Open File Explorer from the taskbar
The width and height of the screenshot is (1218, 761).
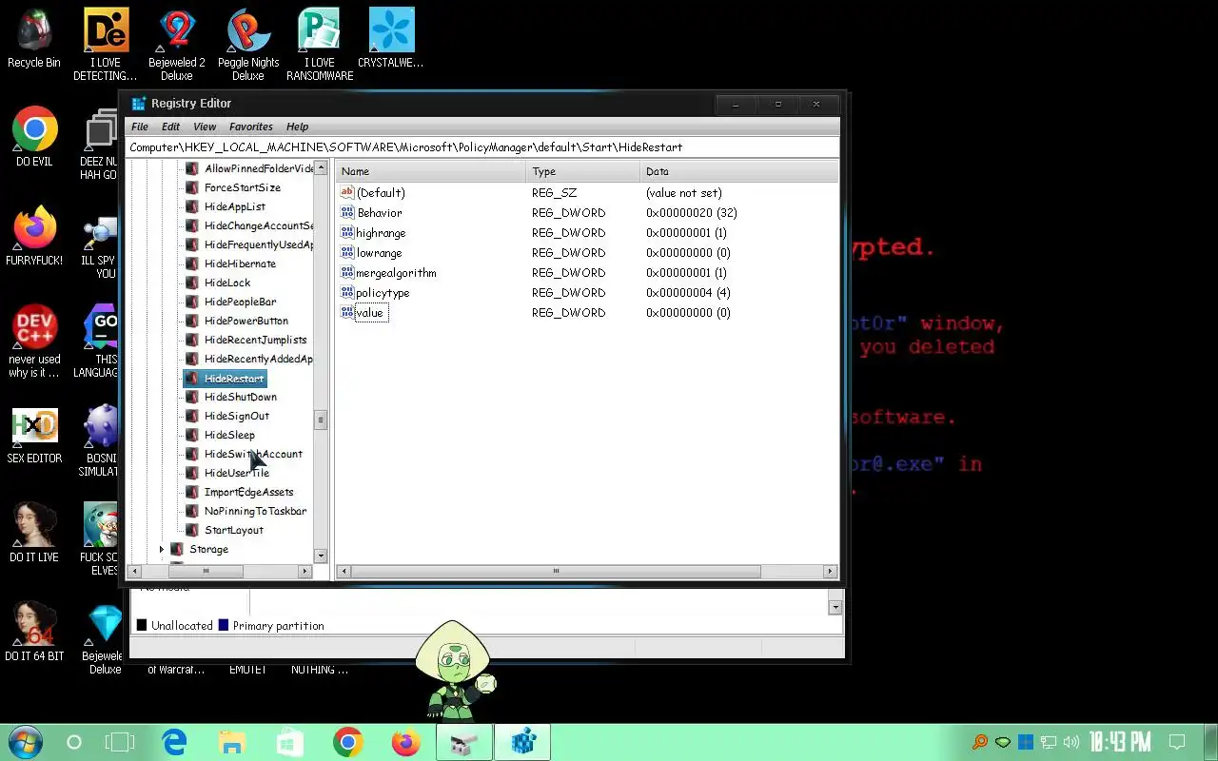231,742
